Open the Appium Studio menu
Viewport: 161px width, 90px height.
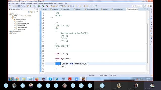(48, 3)
